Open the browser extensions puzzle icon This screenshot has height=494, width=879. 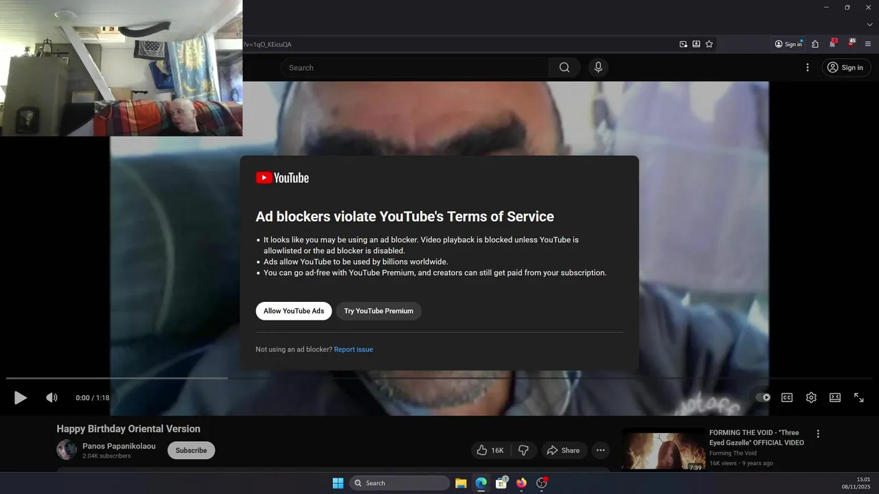coord(815,44)
